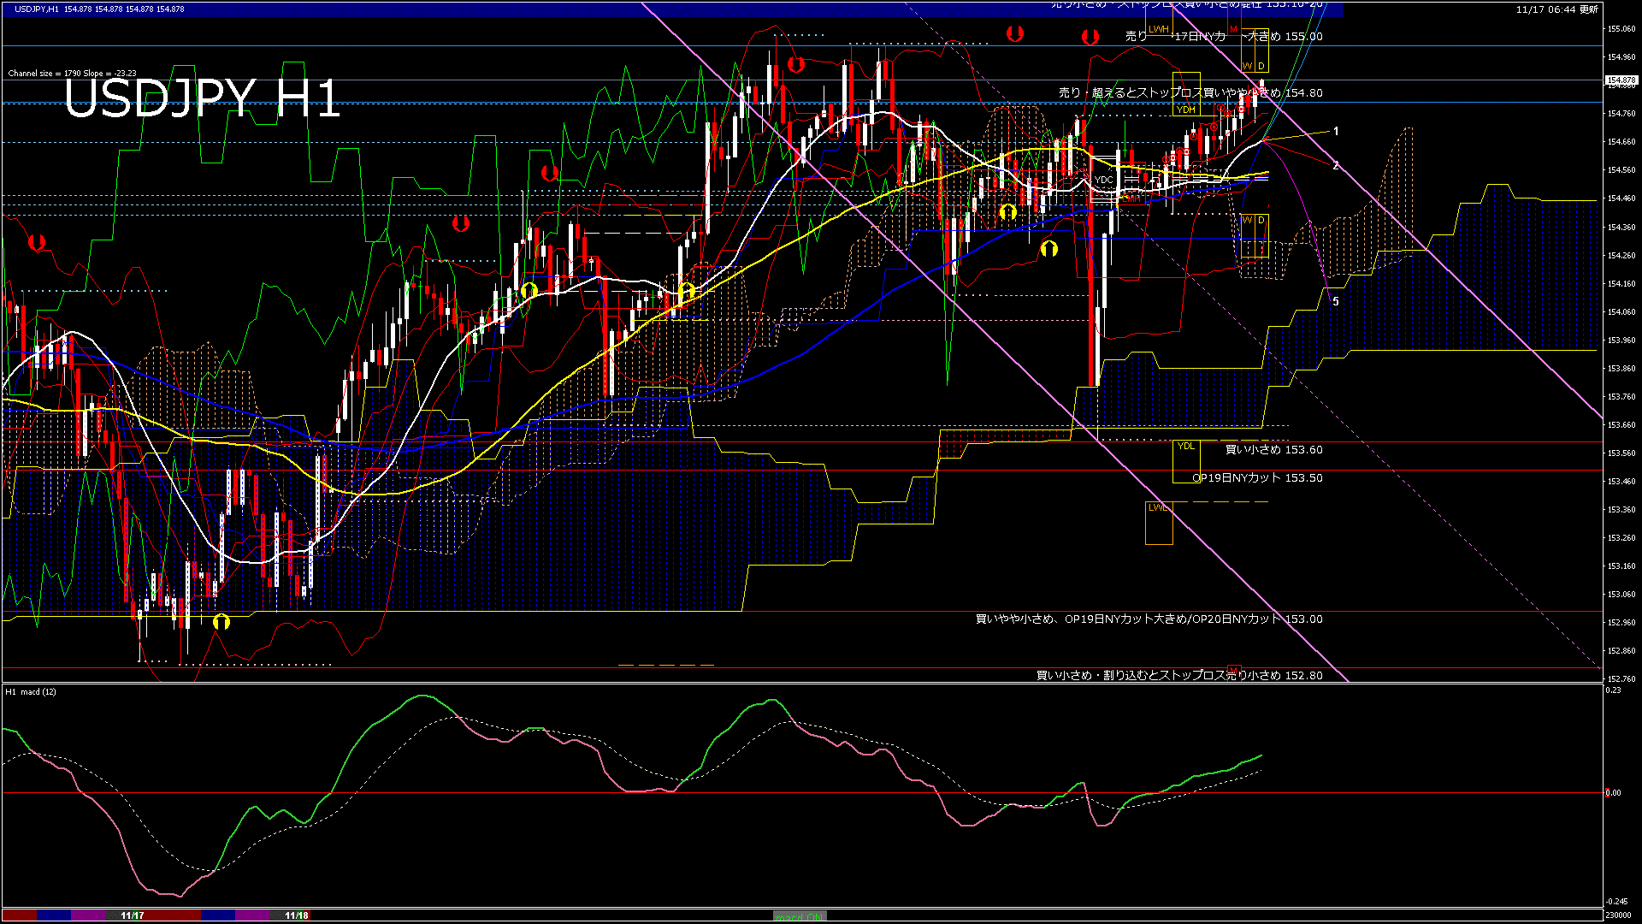Select the 153.50 OP NY cut label

pos(1257,477)
